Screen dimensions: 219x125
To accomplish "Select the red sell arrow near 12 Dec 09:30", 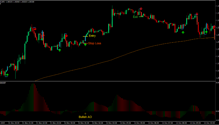I will 197,14.
